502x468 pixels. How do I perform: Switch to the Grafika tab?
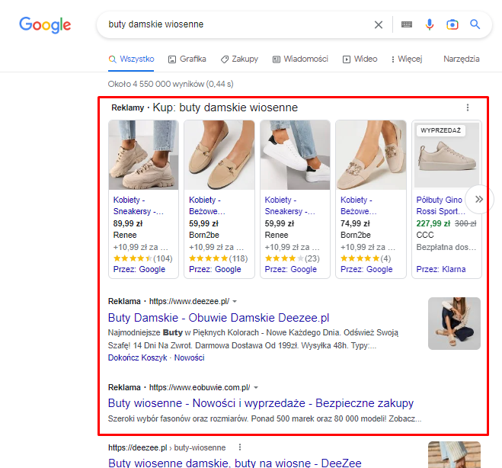click(x=187, y=59)
